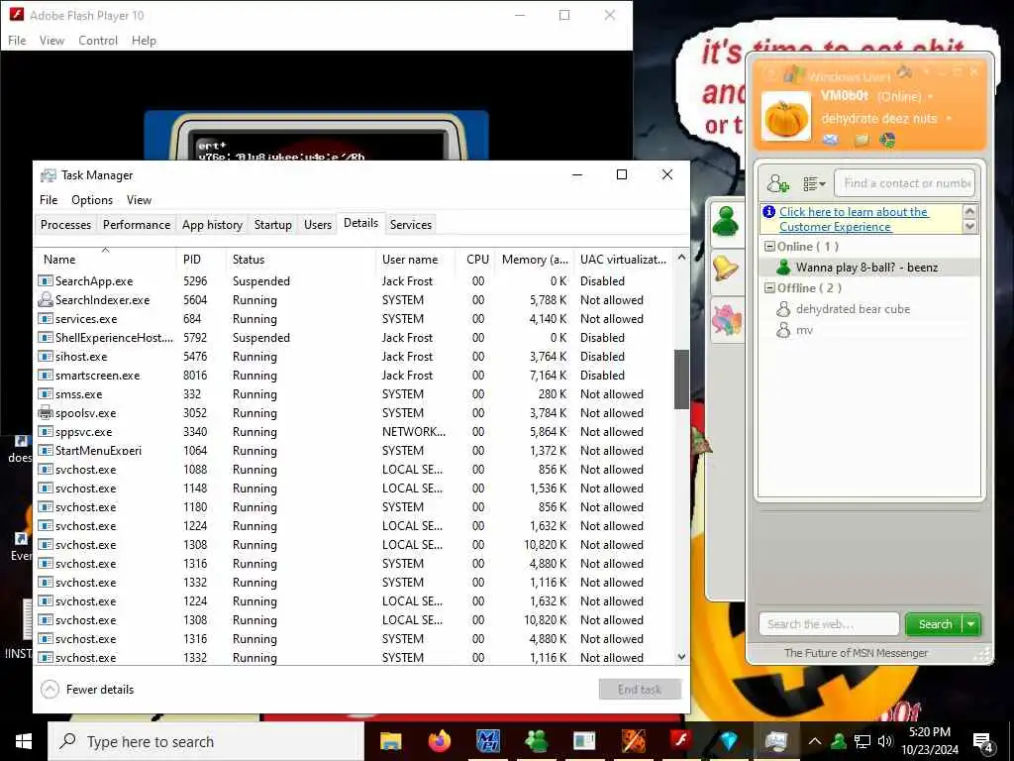
Task: Switch to the Startup tab
Action: point(273,225)
